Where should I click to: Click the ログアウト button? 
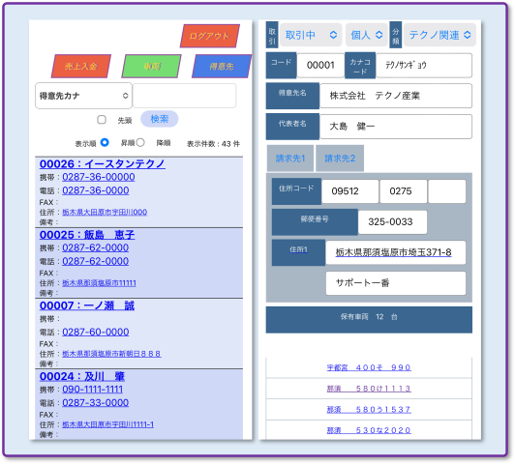(209, 36)
